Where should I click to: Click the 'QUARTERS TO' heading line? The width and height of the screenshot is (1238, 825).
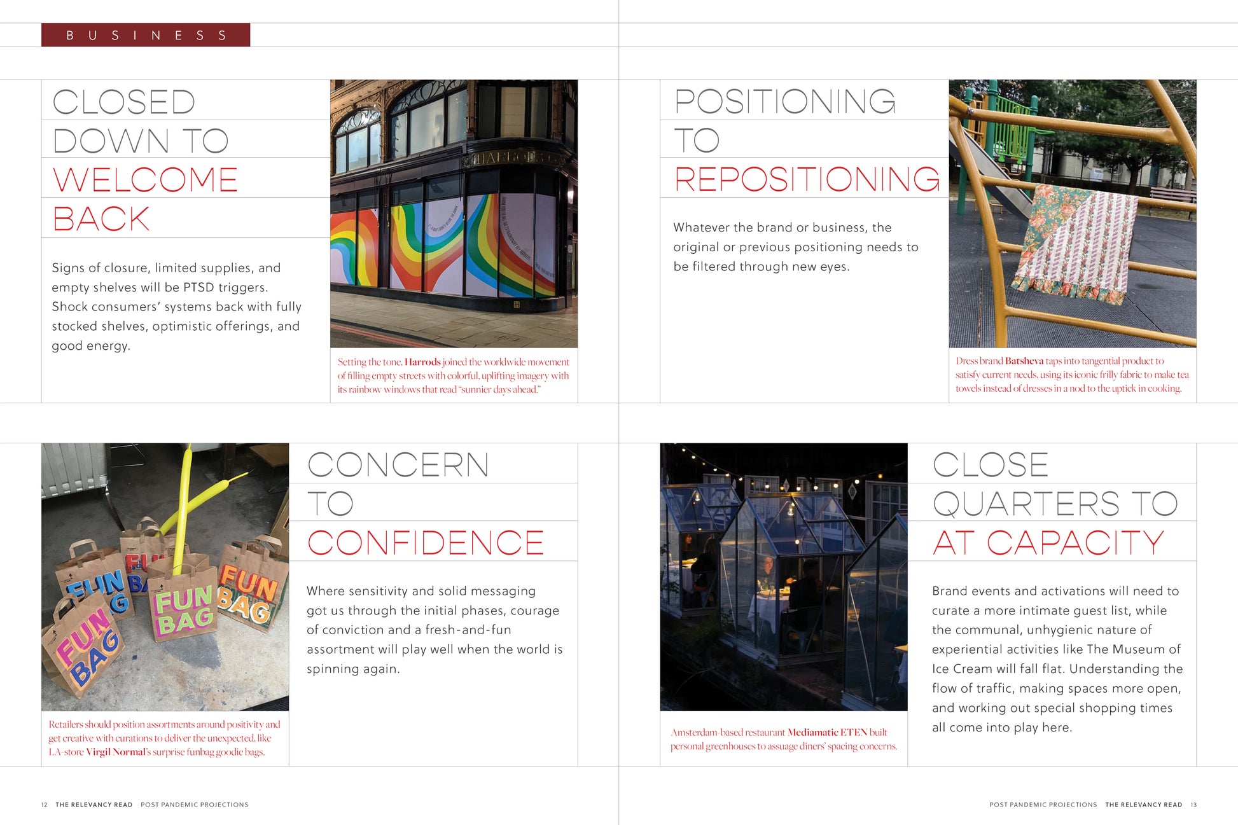(1055, 504)
